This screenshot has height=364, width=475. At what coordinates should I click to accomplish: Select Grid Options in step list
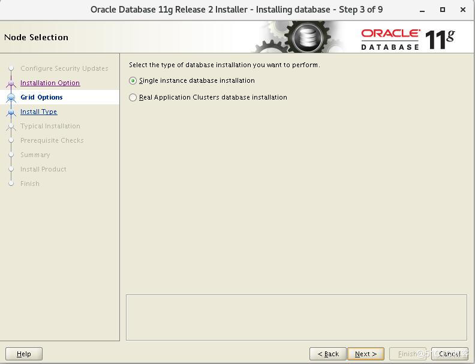click(x=41, y=97)
